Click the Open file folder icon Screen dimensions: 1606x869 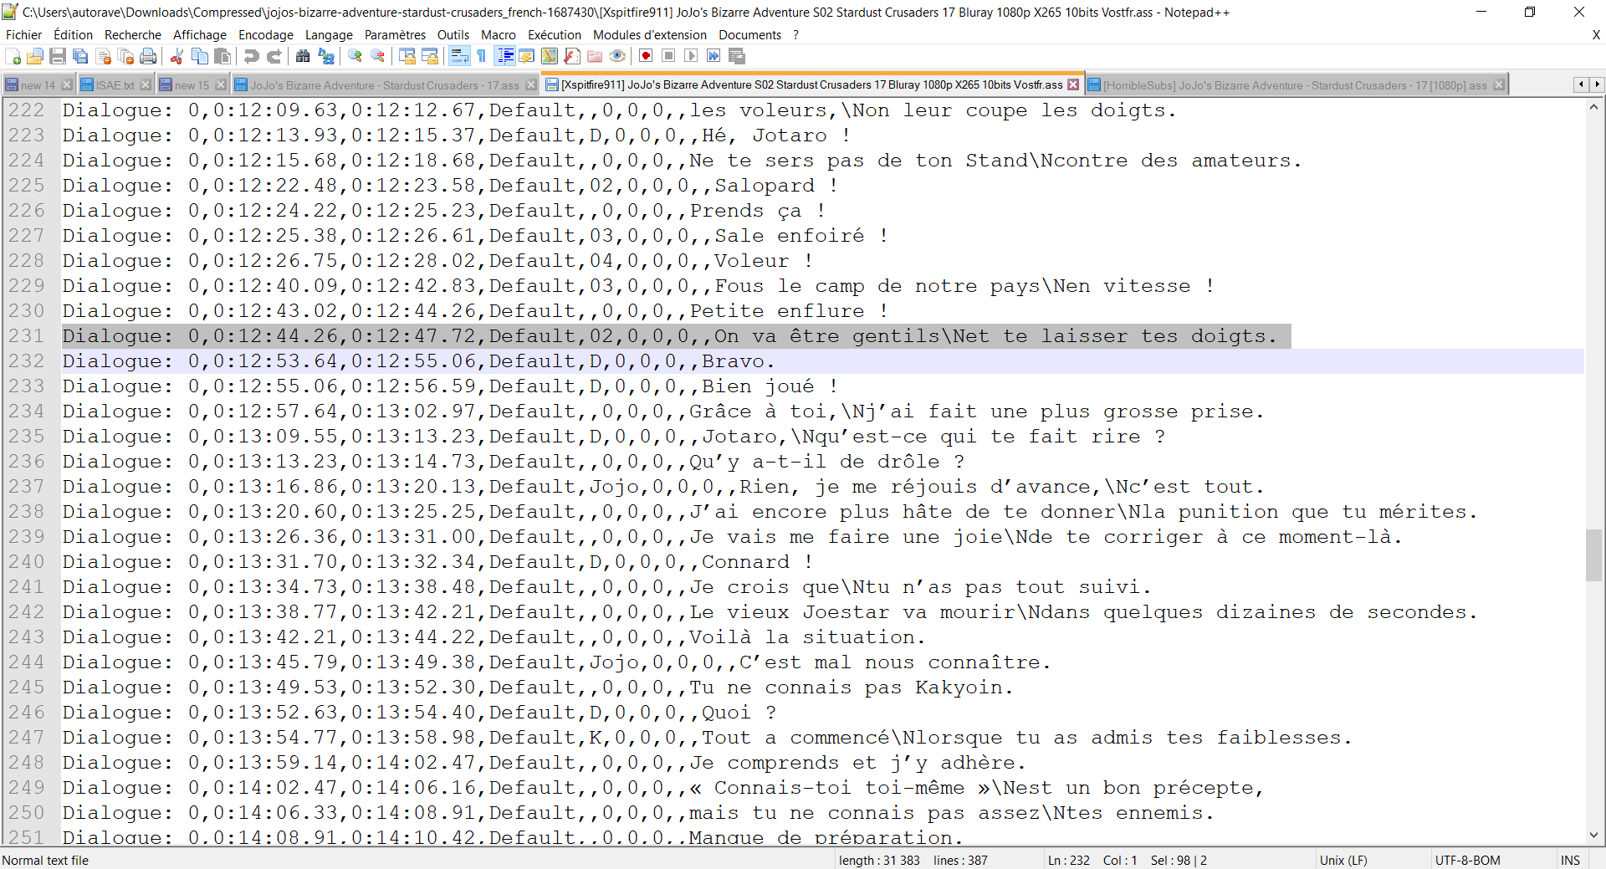(x=35, y=56)
